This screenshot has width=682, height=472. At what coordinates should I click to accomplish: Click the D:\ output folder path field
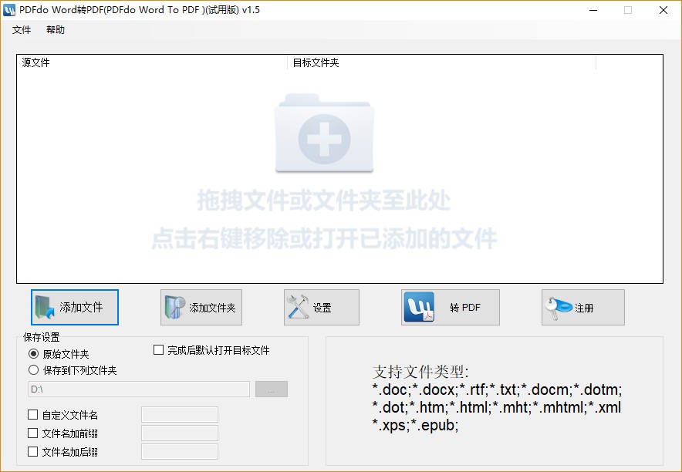tap(139, 389)
